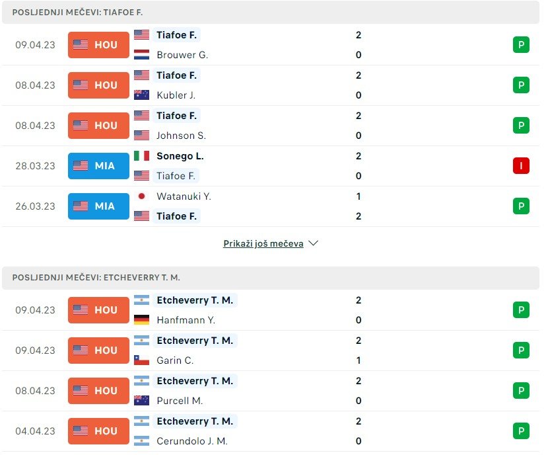Open MIA tournament badge dated 26.03.23
Image resolution: width=548 pixels, height=455 pixels.
[x=98, y=206]
